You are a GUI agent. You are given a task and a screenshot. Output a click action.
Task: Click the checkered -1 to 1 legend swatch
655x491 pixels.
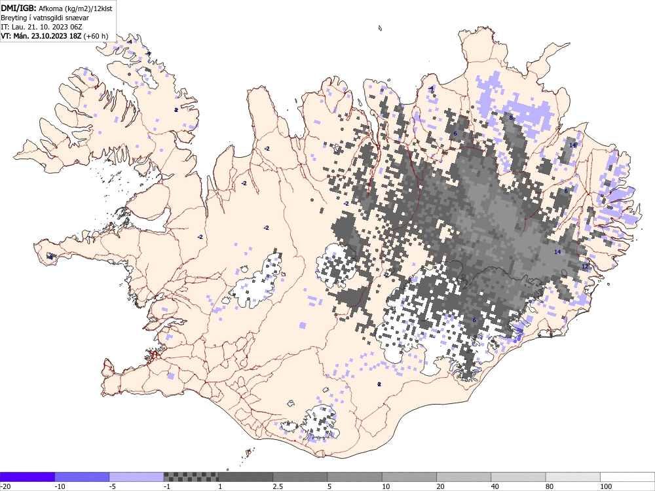coord(191,477)
